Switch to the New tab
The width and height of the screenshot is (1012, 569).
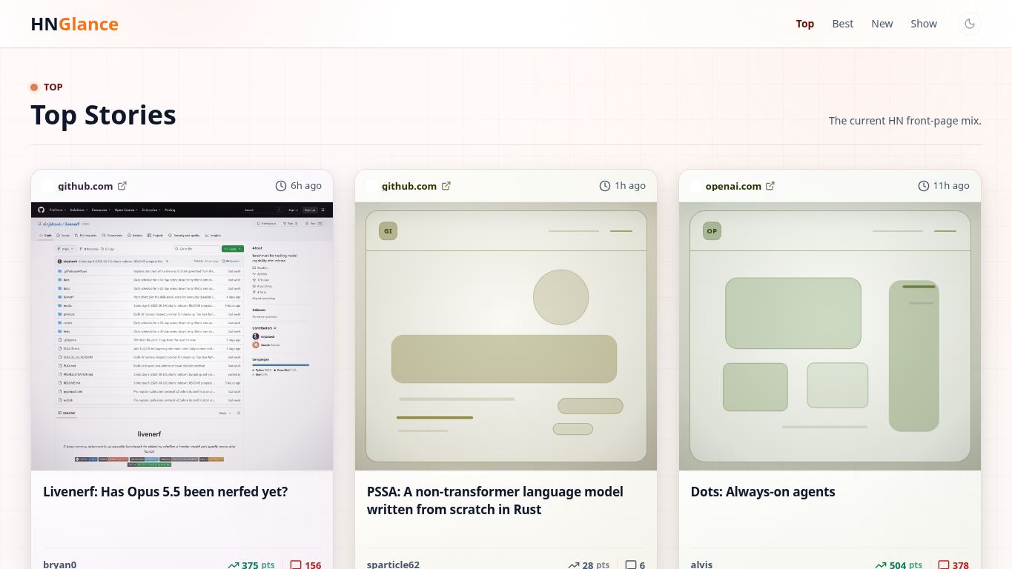click(882, 24)
